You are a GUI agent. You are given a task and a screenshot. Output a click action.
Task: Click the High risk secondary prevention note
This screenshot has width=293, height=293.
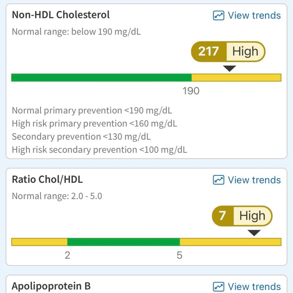(x=99, y=150)
